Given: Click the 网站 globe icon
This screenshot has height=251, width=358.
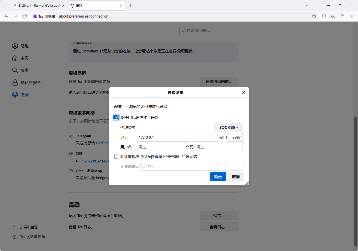Looking at the screenshot, I should (71, 154).
